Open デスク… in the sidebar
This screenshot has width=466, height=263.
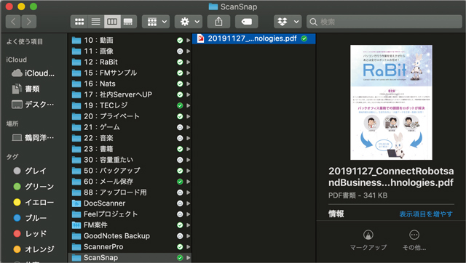click(x=33, y=105)
